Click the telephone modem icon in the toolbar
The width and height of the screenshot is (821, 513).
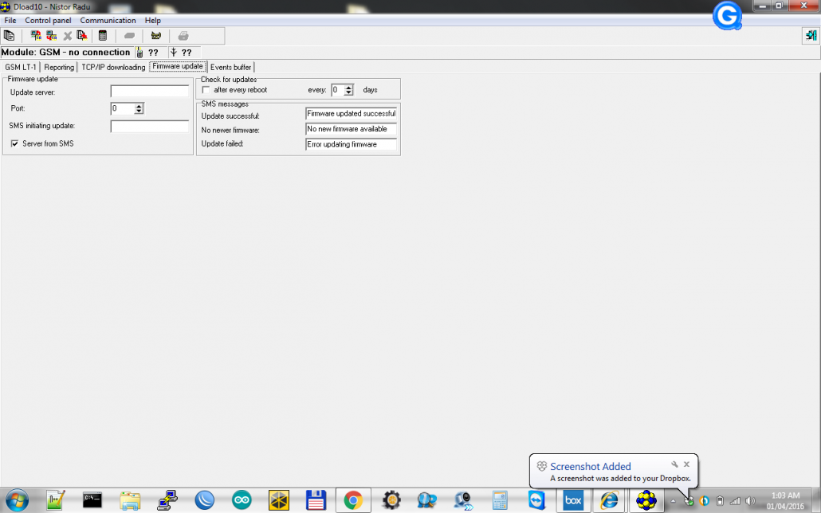pos(156,36)
